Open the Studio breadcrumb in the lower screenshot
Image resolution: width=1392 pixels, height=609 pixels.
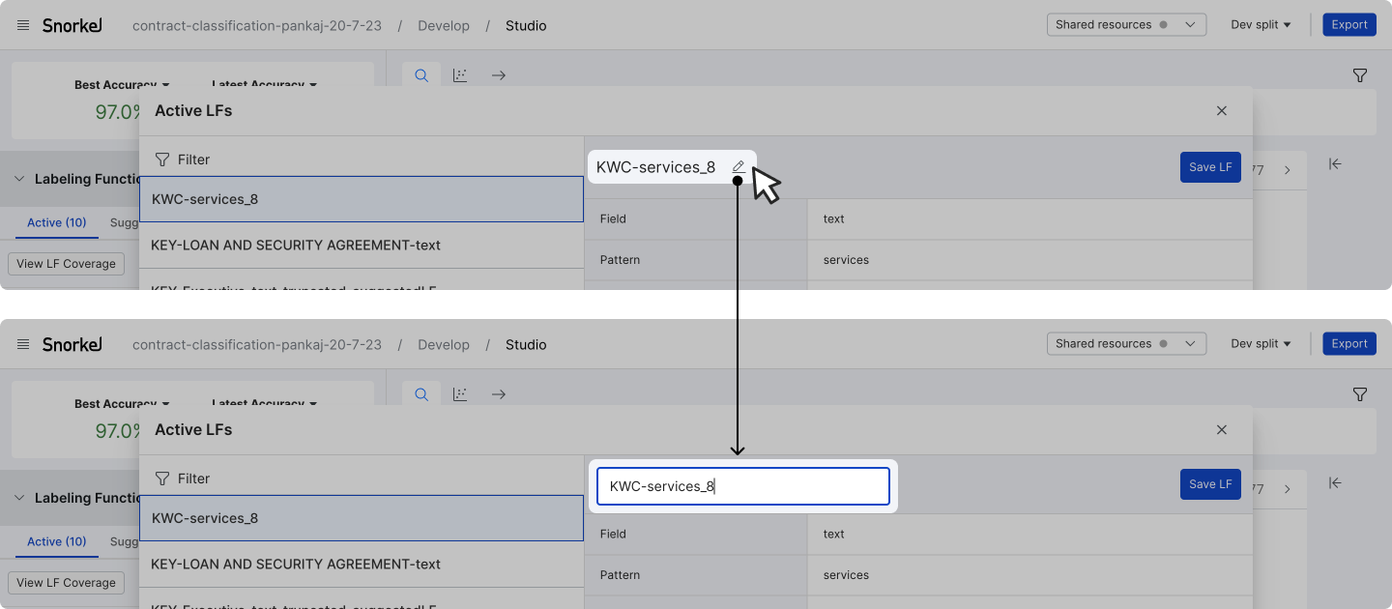tap(526, 345)
